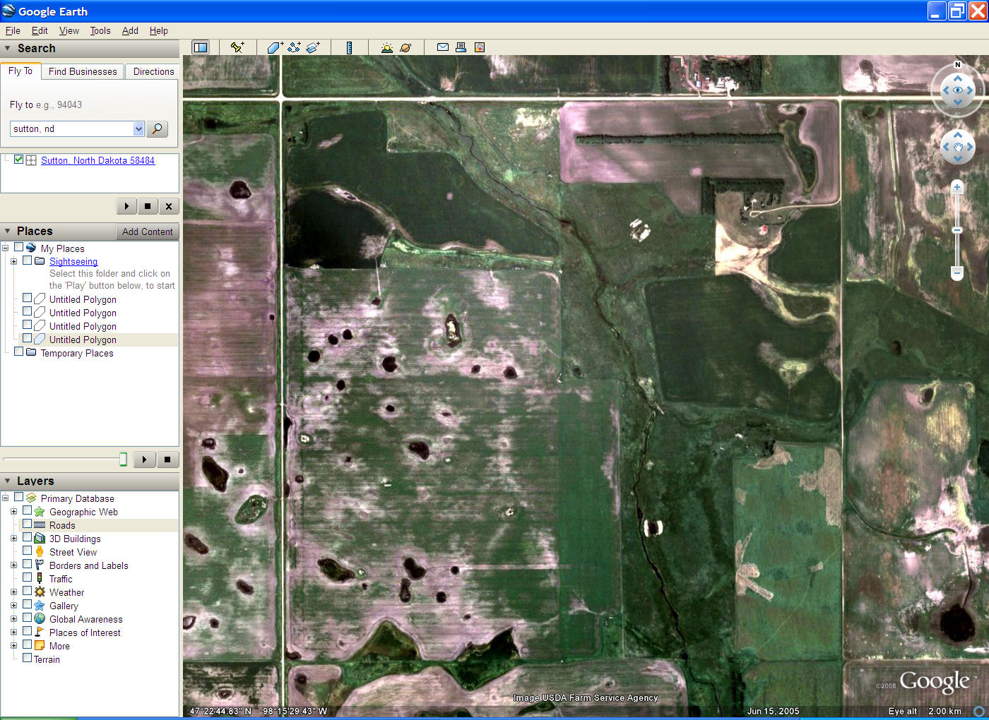Open the Edit menu
The height and width of the screenshot is (720, 989).
tap(40, 30)
